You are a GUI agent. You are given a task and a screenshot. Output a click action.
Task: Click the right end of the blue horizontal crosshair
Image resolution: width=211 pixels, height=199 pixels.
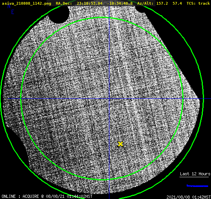[210, 99]
